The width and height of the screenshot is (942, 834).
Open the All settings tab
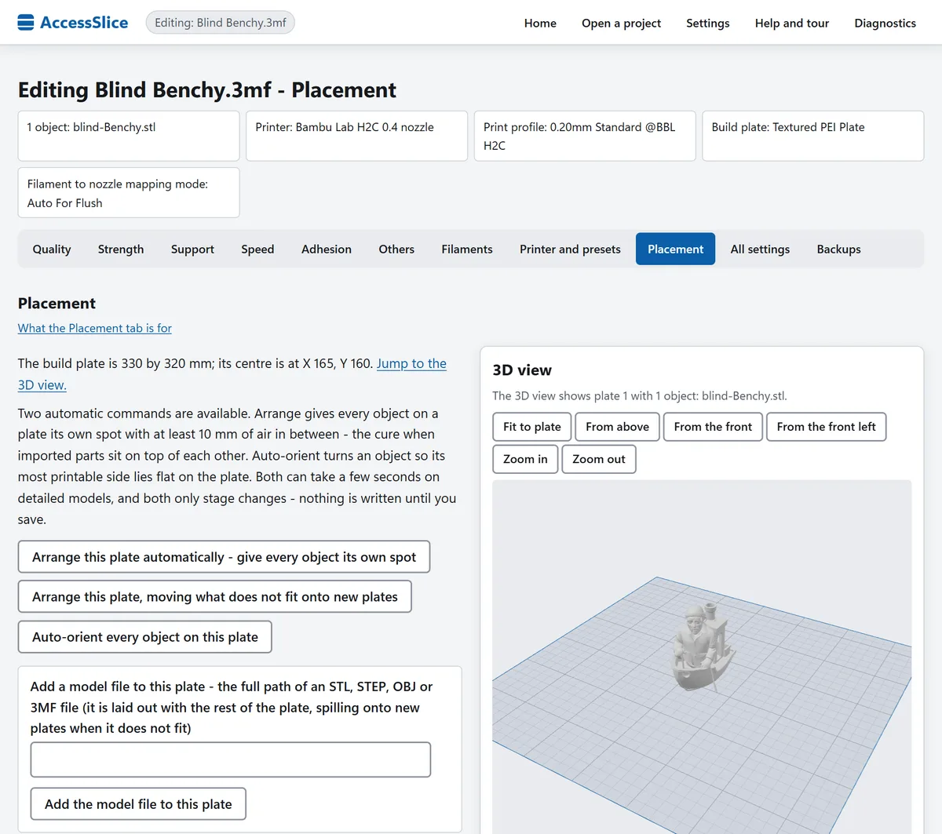[x=760, y=249]
